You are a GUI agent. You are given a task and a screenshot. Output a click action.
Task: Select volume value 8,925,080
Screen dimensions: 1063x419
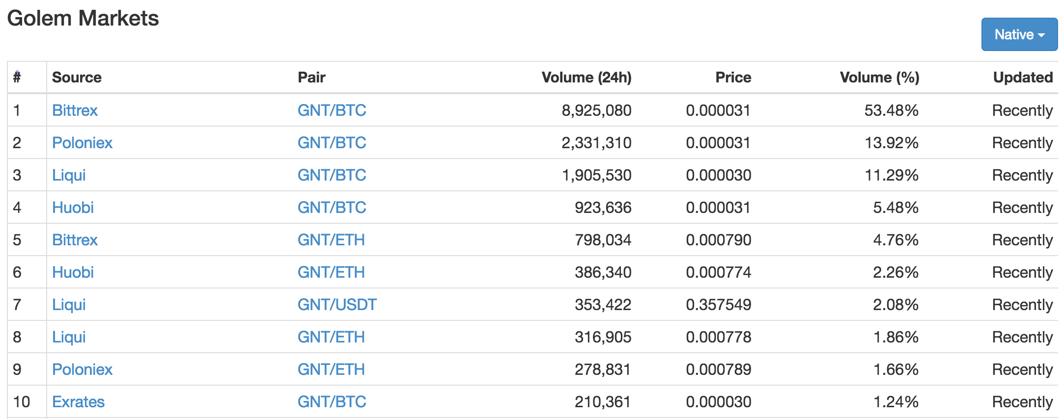pos(596,110)
